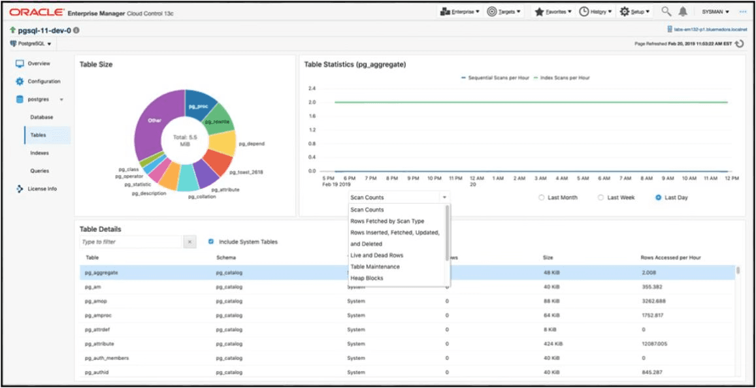756x388 pixels.
Task: Select Table Maintenance in the dropdown list
Action: pyautogui.click(x=376, y=267)
